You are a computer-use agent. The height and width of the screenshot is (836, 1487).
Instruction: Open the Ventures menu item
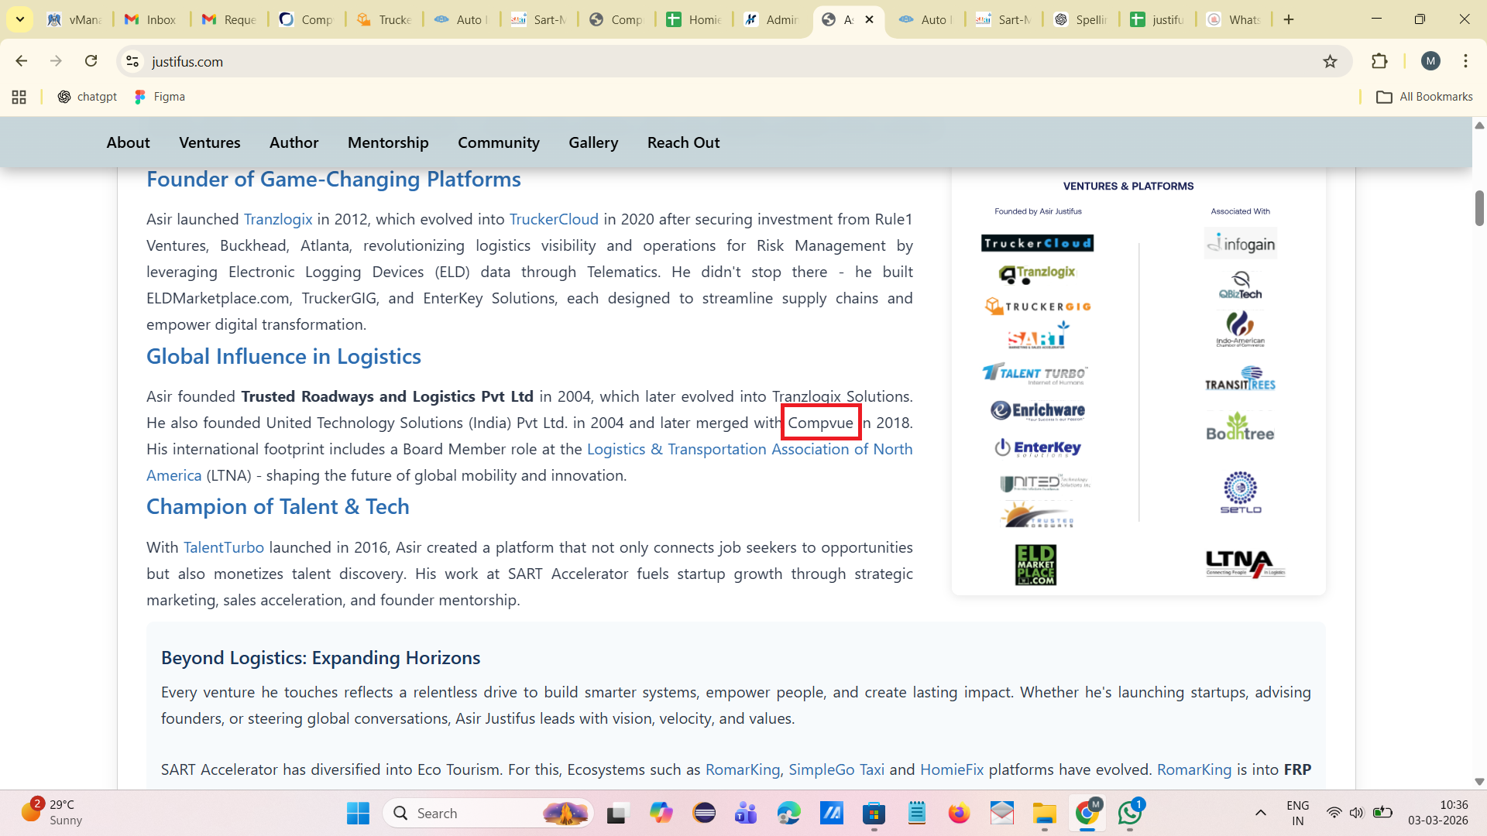(x=210, y=143)
